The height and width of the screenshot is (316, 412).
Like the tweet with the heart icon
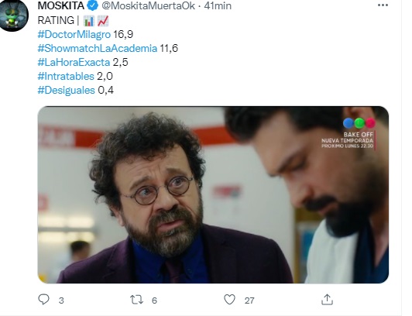[x=229, y=300]
